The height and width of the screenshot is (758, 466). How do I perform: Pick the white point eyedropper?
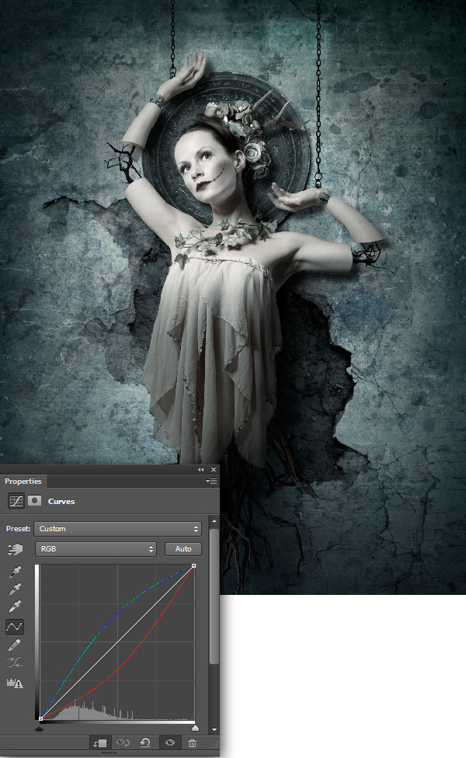point(15,607)
